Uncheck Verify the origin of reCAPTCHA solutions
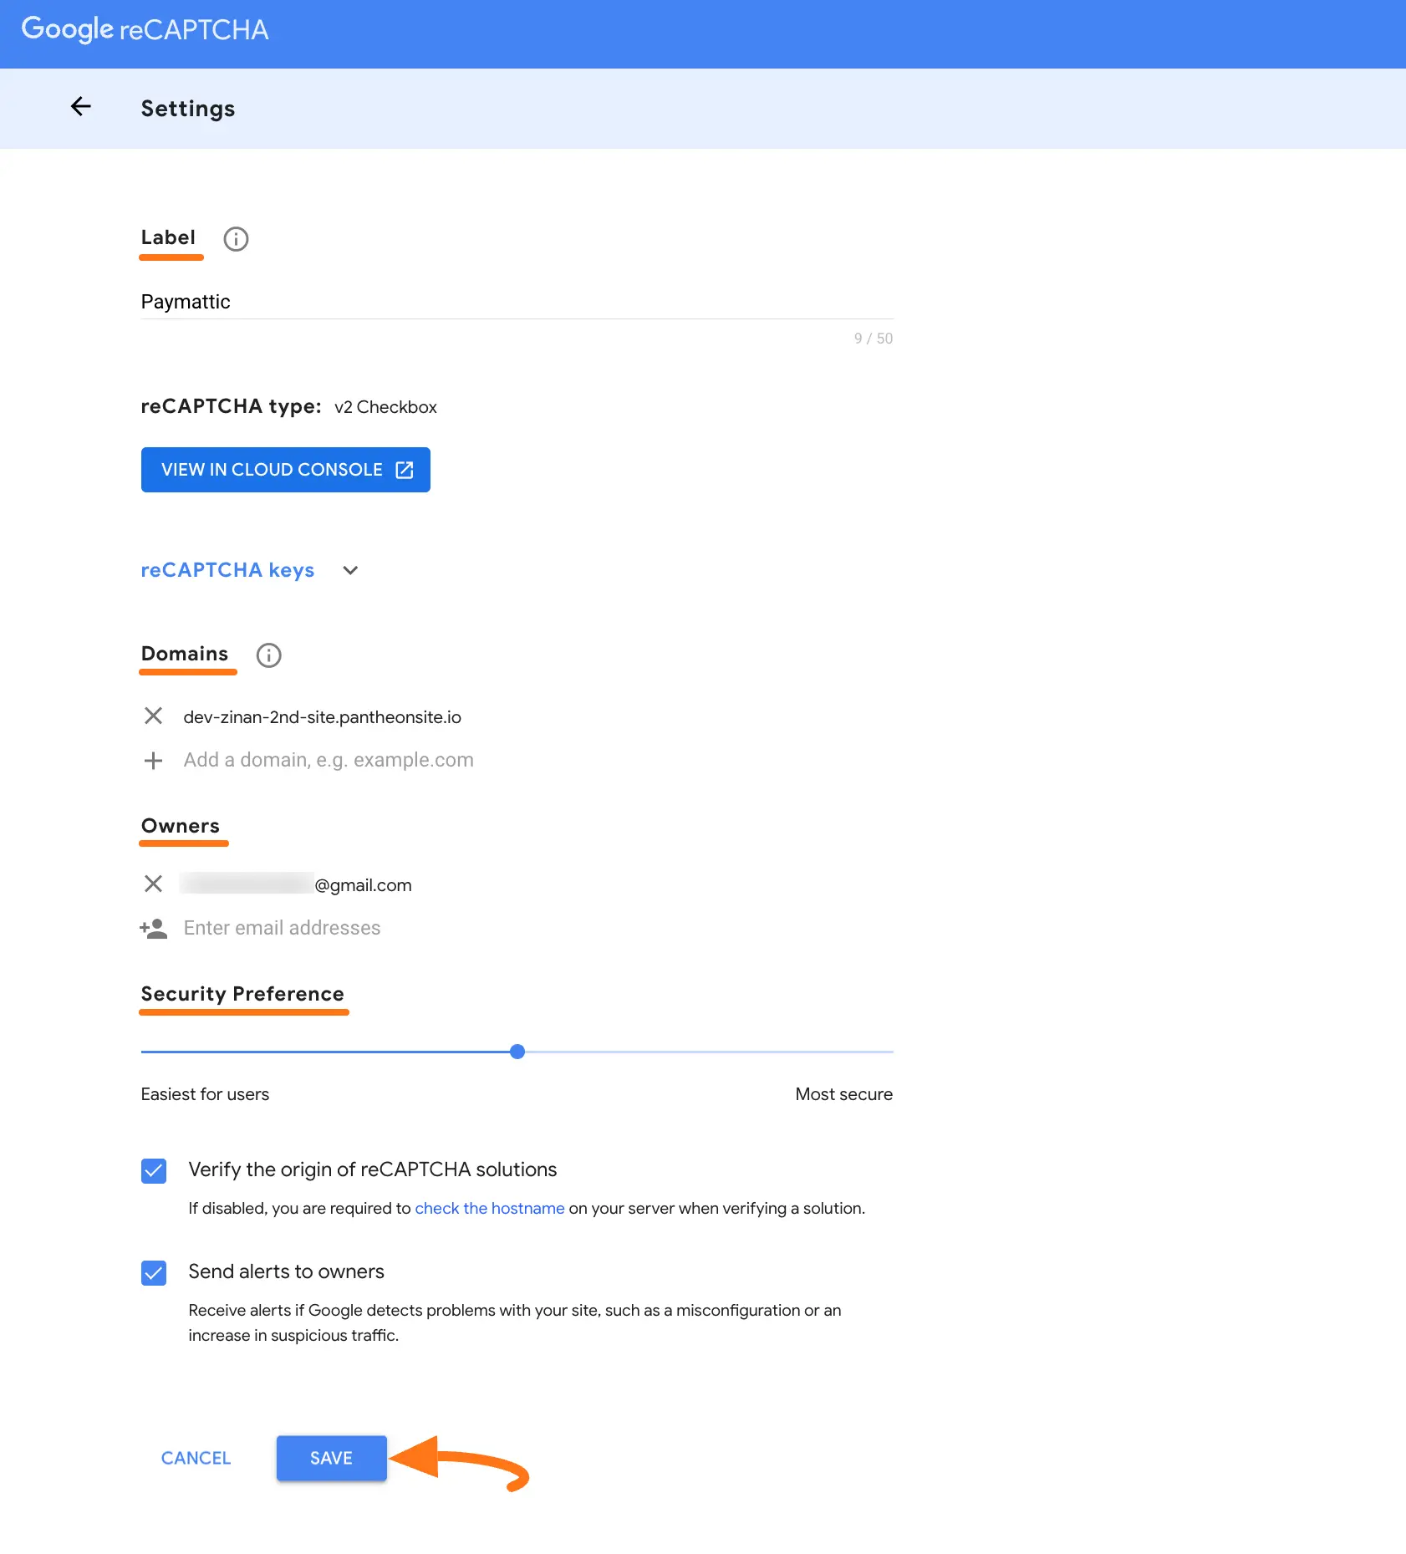 154,1170
